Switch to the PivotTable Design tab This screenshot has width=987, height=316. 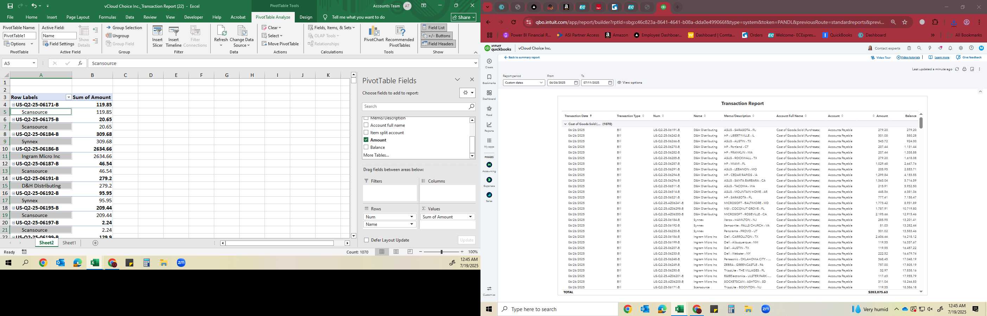(x=306, y=17)
